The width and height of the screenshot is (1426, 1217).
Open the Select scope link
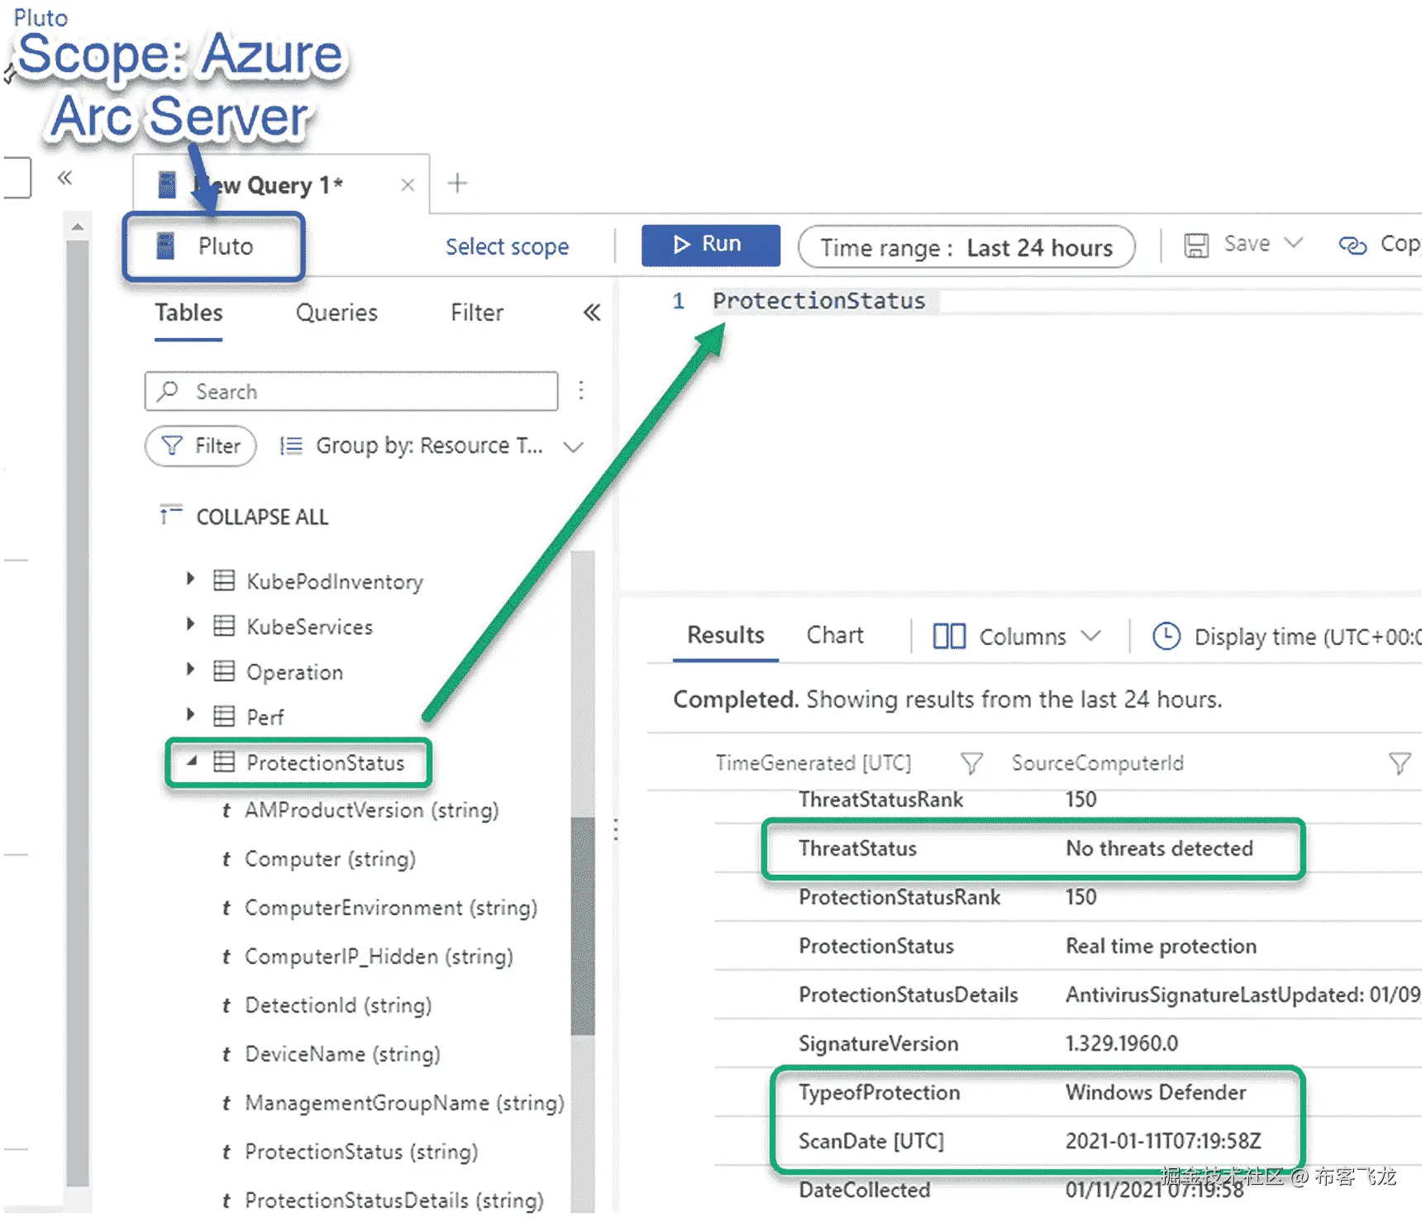507,246
